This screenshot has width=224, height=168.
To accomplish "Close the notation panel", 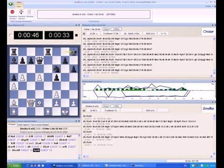I will click(x=79, y=121).
